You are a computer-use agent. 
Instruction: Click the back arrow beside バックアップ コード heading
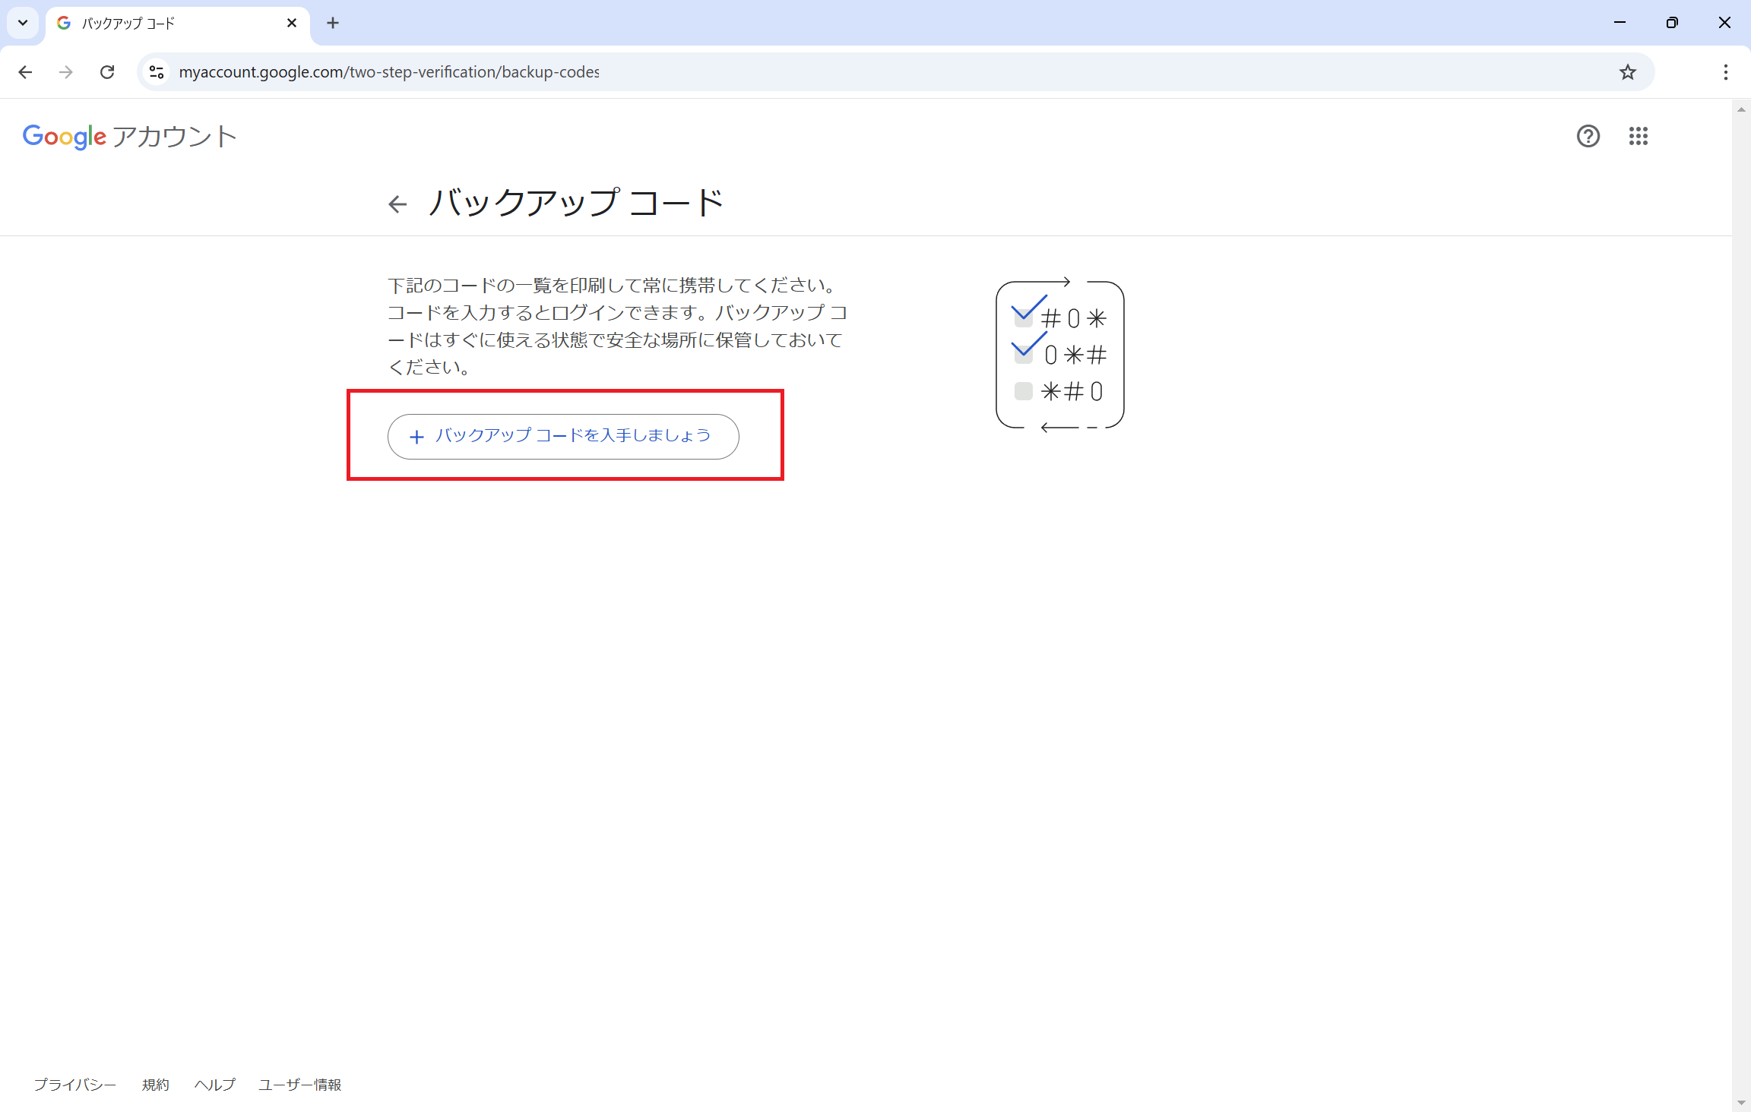tap(397, 204)
